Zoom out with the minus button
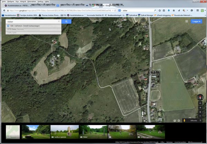The width and height of the screenshot is (207, 144). pyautogui.click(x=200, y=116)
